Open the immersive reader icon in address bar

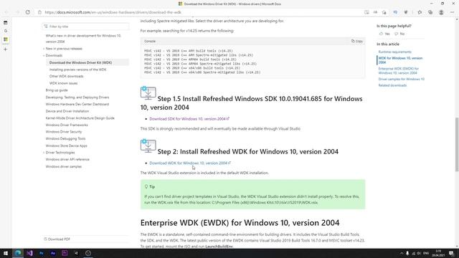pyautogui.click(x=366, y=12)
